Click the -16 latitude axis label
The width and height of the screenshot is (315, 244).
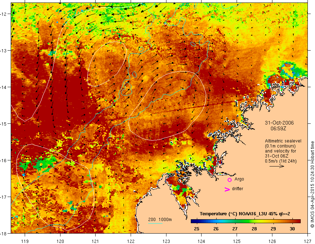click(4, 160)
